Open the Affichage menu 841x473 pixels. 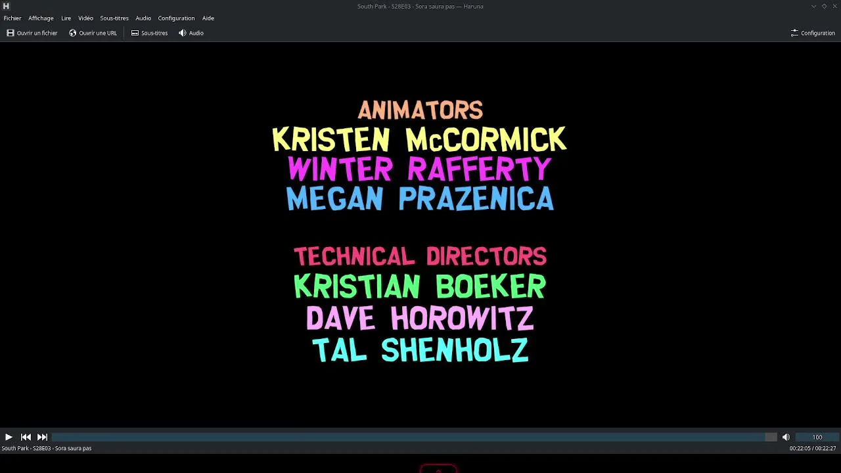(x=41, y=18)
